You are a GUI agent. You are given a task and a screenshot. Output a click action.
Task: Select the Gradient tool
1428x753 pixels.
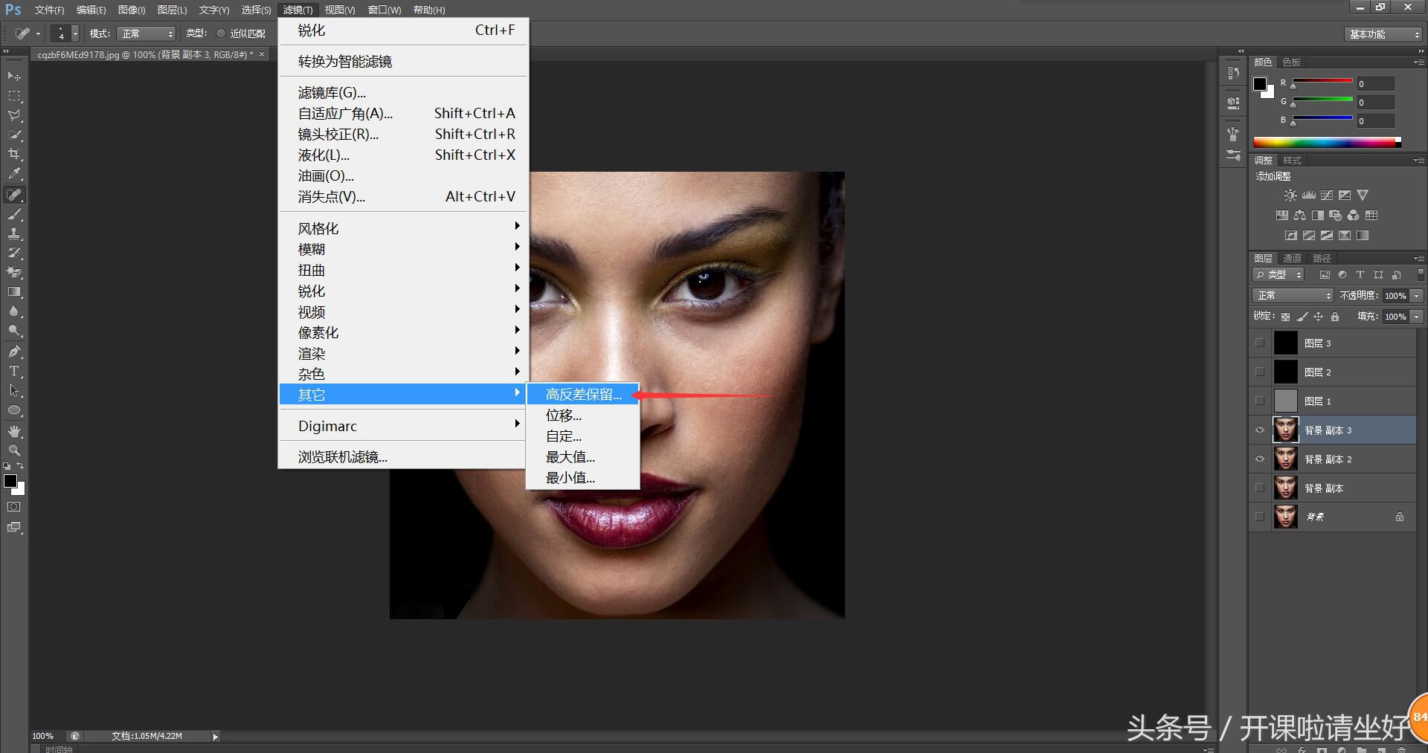click(14, 292)
